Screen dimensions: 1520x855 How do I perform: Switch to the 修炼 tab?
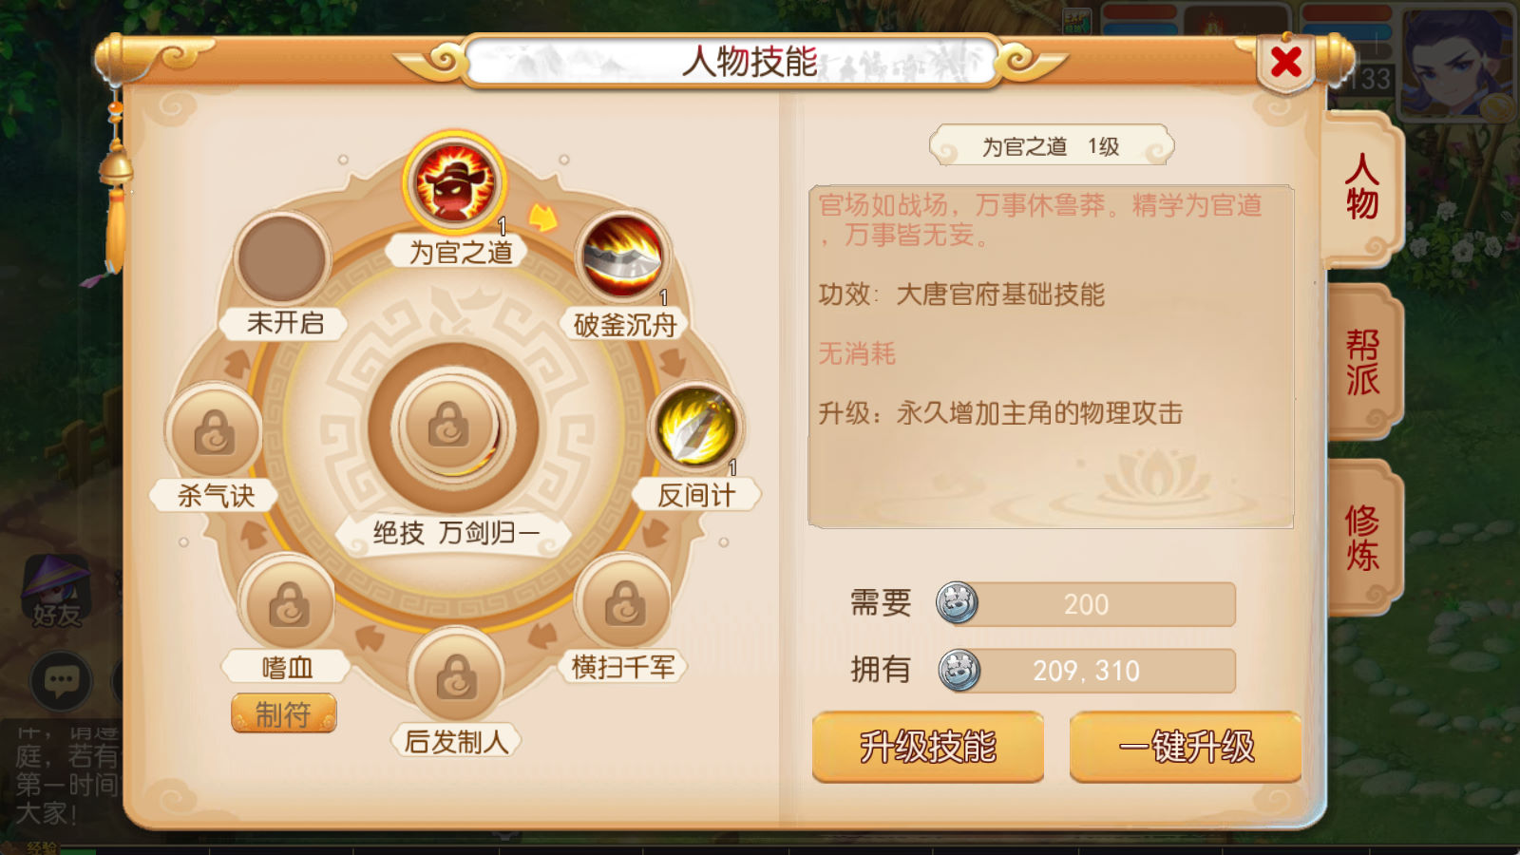coord(1362,538)
